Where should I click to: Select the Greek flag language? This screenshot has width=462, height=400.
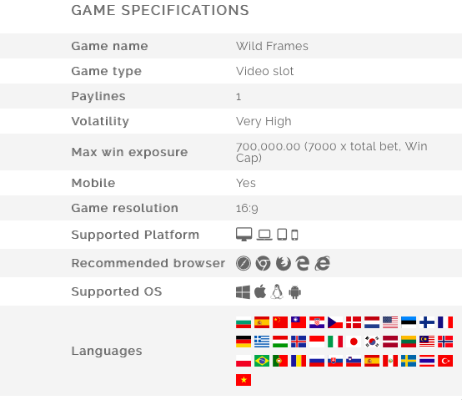pos(262,342)
